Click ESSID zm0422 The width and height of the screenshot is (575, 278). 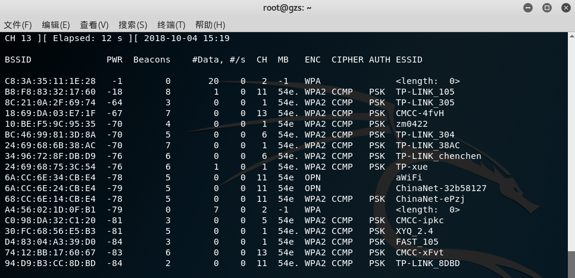coord(412,124)
